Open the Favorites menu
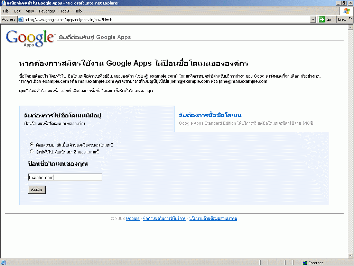This screenshot has width=354, height=266. [x=47, y=11]
